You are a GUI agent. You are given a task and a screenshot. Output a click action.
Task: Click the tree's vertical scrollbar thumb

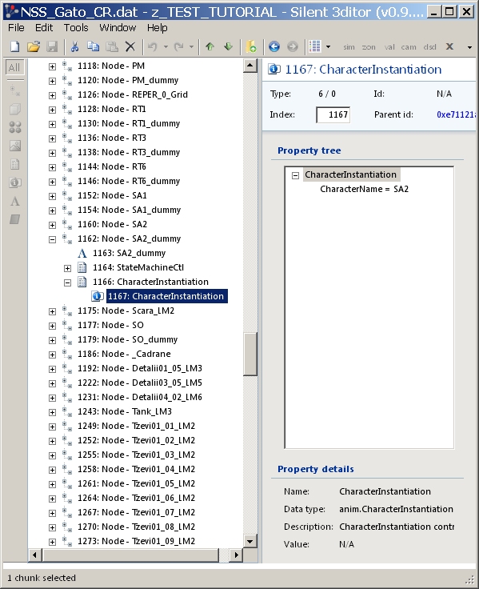pyautogui.click(x=250, y=355)
